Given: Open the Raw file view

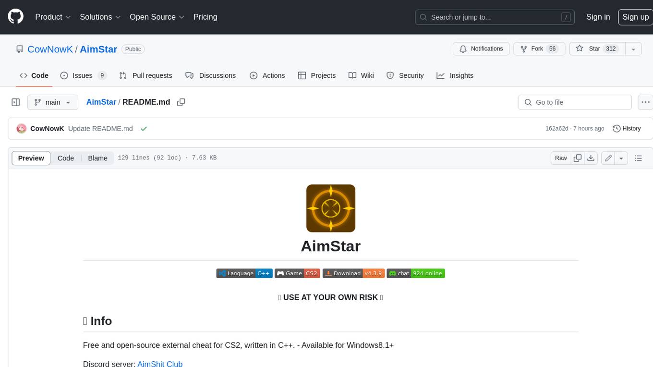Looking at the screenshot, I should point(561,158).
